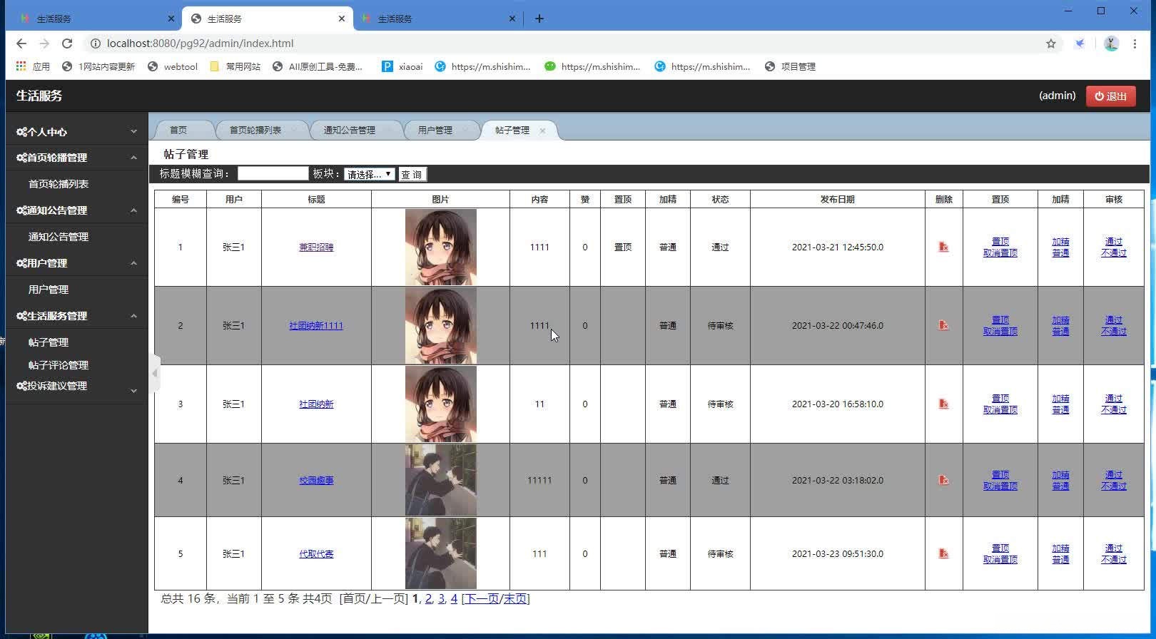Jump to 末页 last page
The width and height of the screenshot is (1156, 639).
click(514, 599)
